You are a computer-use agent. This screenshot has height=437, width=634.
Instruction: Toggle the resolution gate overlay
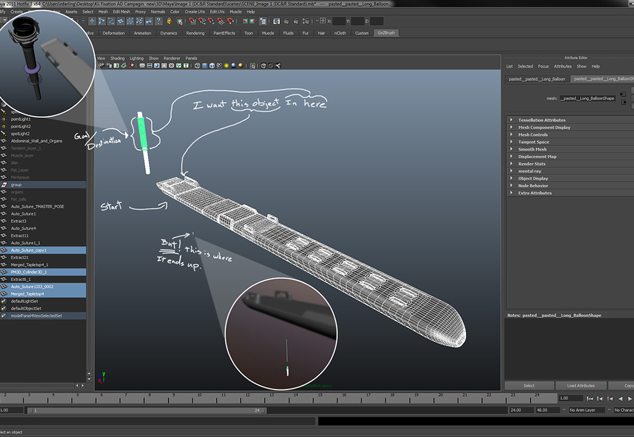(x=156, y=65)
